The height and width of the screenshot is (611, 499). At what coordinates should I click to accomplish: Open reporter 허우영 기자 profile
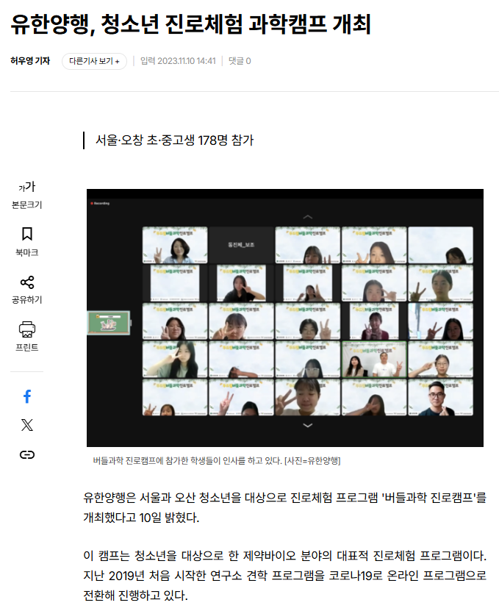30,61
